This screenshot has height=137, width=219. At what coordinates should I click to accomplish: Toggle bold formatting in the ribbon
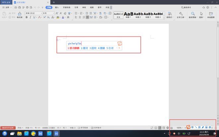tap(27, 17)
